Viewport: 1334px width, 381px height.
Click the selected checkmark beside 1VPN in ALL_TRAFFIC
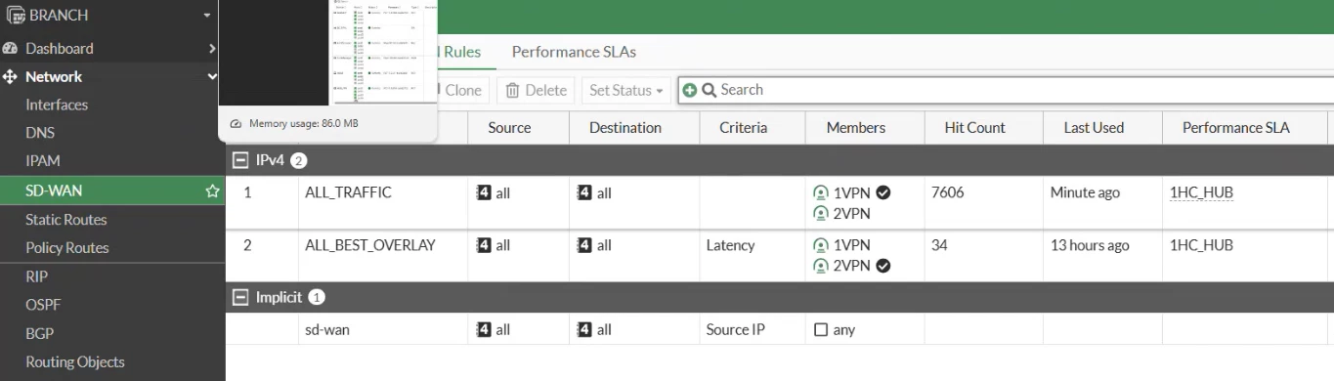883,192
